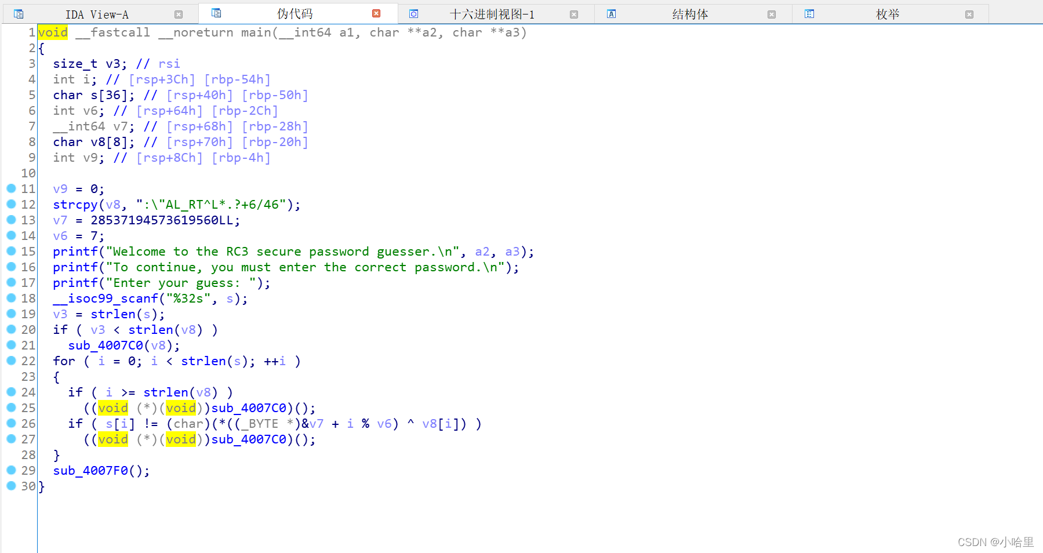Click the 结构体 tab icon
The width and height of the screenshot is (1043, 553).
(612, 14)
